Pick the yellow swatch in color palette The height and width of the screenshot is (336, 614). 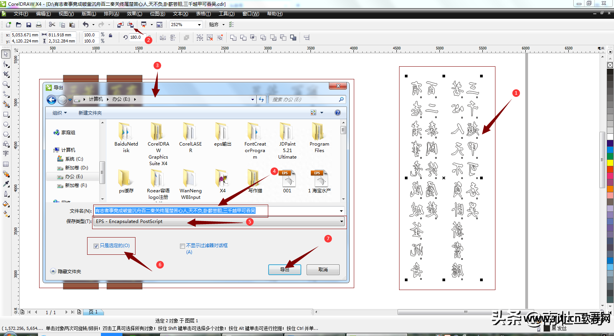click(x=610, y=163)
